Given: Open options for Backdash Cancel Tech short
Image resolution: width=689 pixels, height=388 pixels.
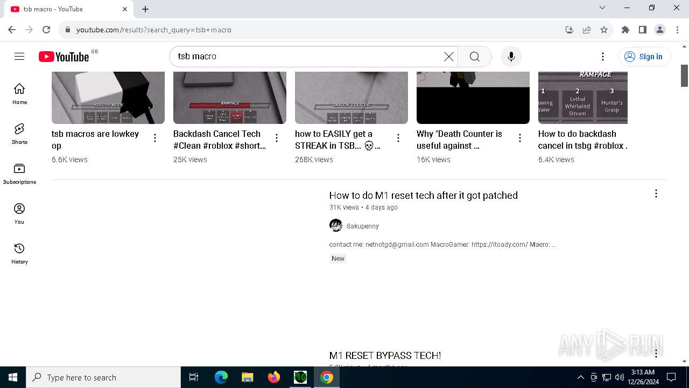Looking at the screenshot, I should click(x=277, y=138).
